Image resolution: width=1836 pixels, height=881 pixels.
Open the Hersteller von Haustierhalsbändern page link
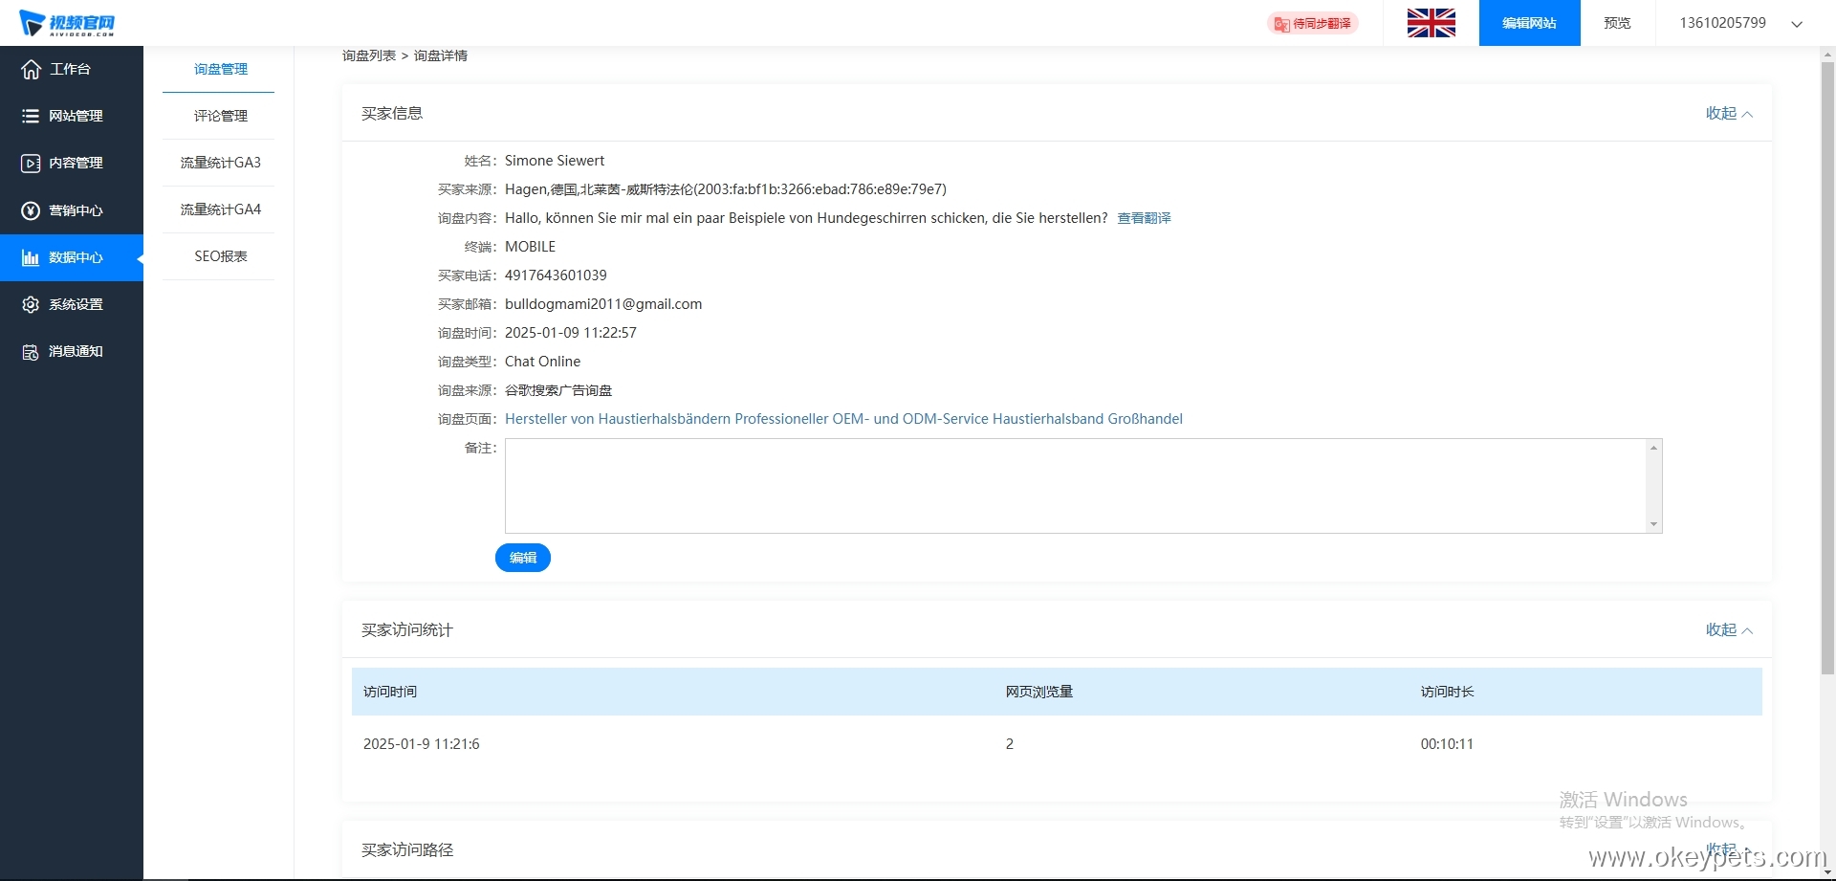tap(843, 419)
